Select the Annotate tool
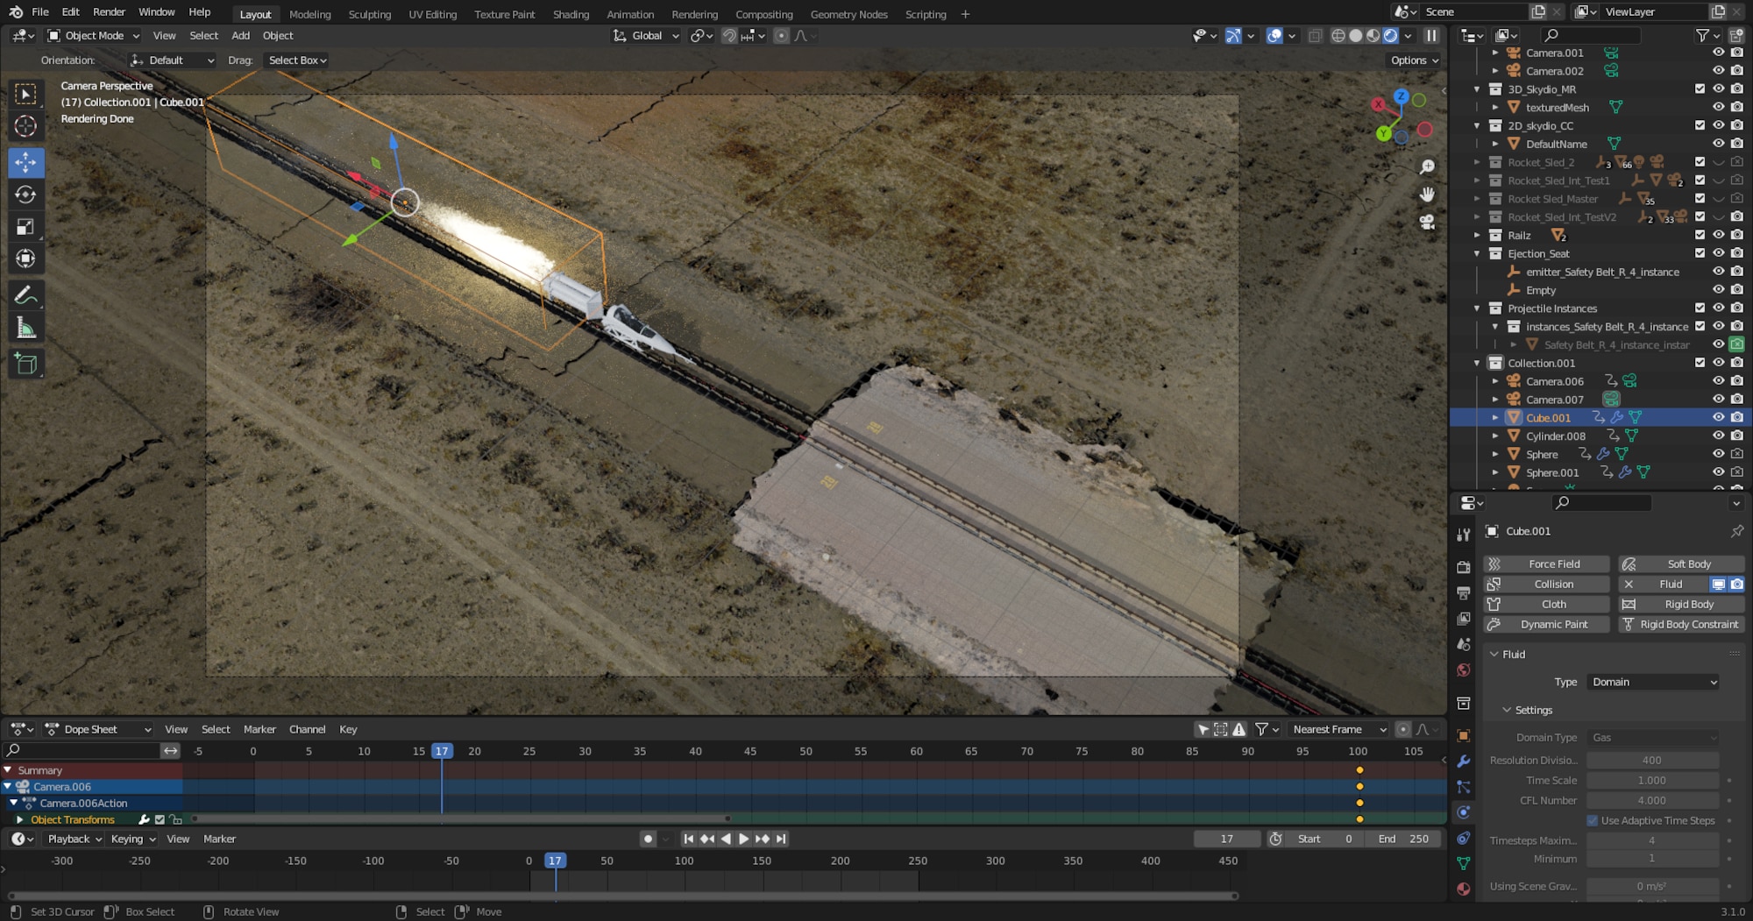The width and height of the screenshot is (1753, 921). [25, 296]
